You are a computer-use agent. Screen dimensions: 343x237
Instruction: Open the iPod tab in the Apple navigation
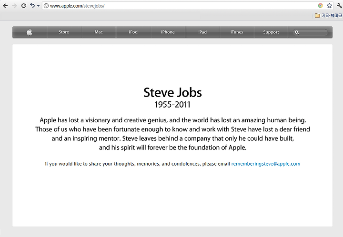[133, 32]
